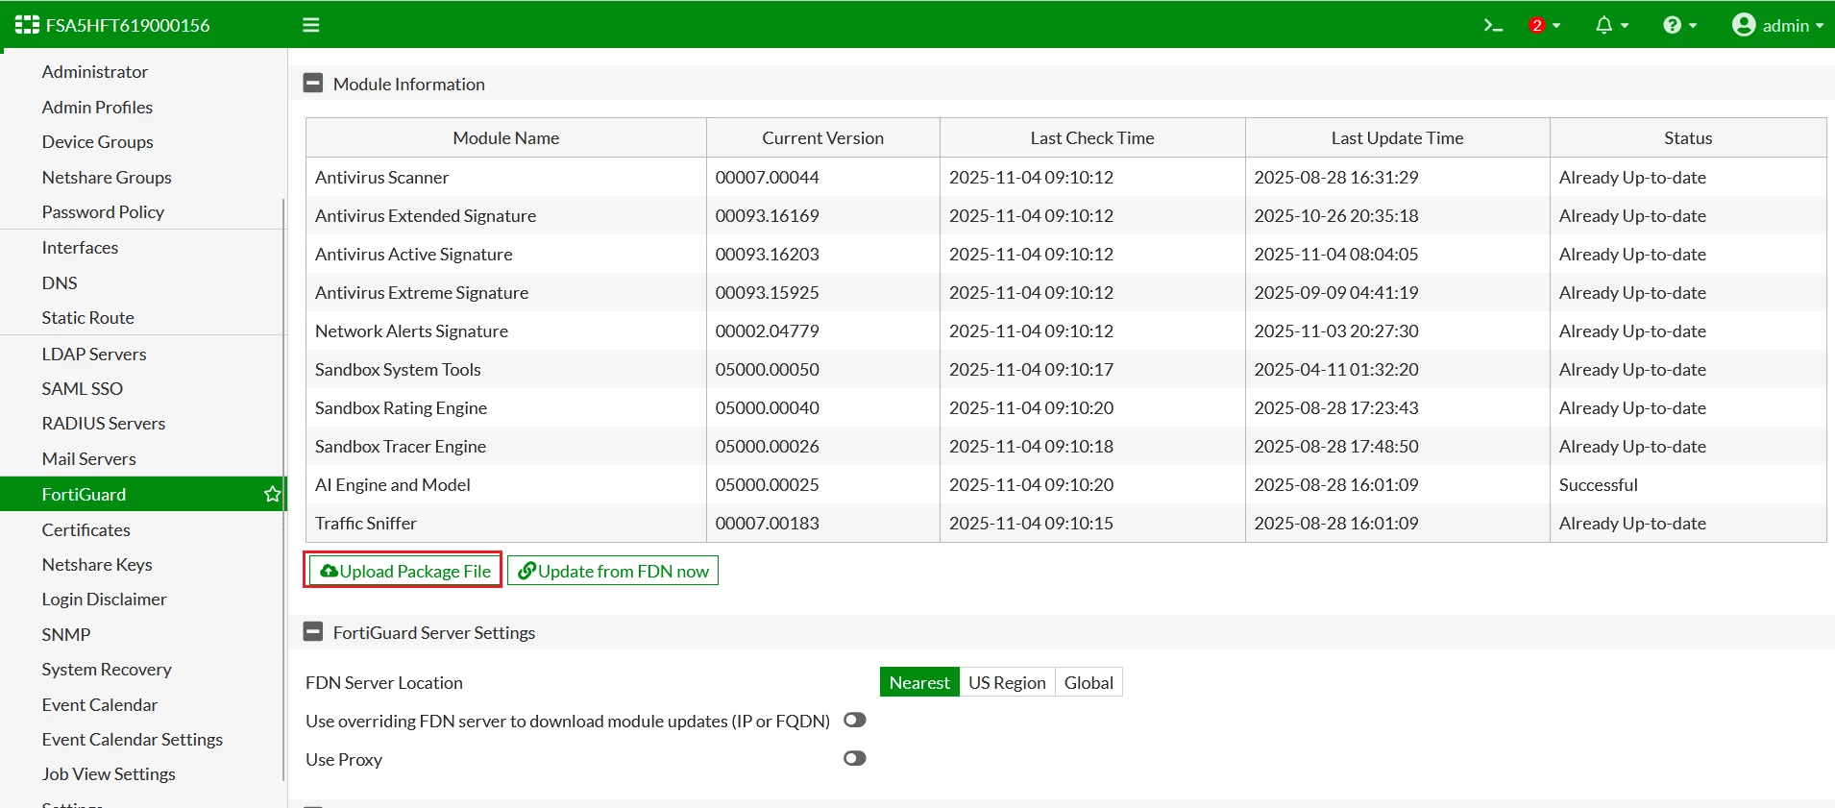
Task: Select the Antivirus Extended Signature row name
Action: [x=426, y=215]
